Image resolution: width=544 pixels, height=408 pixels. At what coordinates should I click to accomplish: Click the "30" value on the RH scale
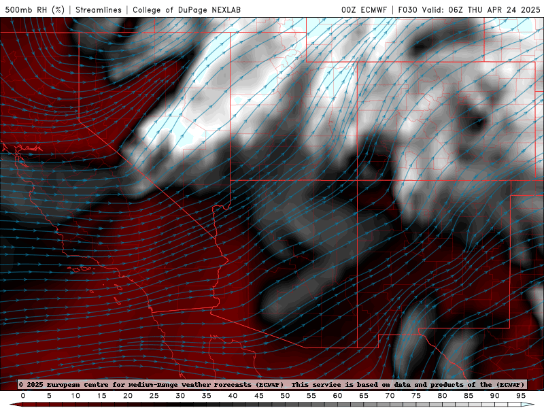(x=180, y=396)
